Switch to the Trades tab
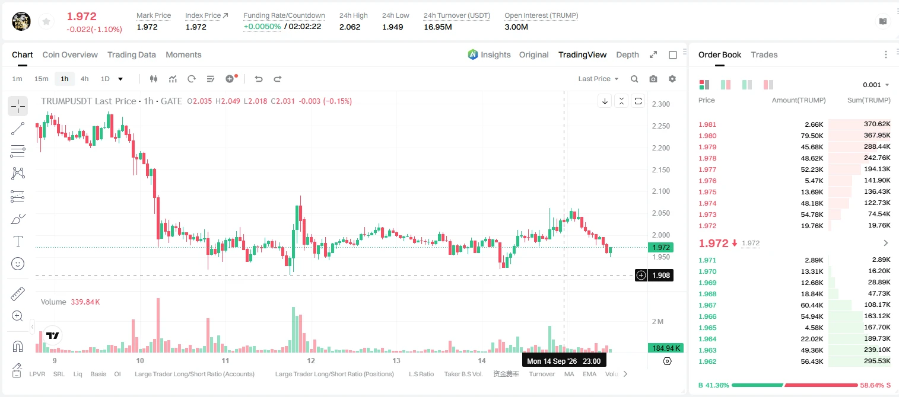 coord(764,55)
